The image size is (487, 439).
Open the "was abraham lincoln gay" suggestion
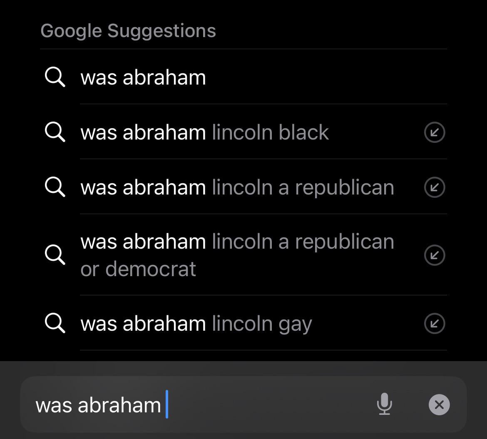(196, 324)
